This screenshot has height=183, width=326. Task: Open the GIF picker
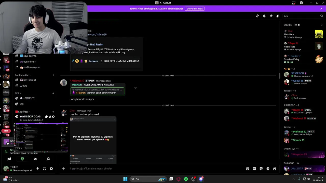pos(254,169)
